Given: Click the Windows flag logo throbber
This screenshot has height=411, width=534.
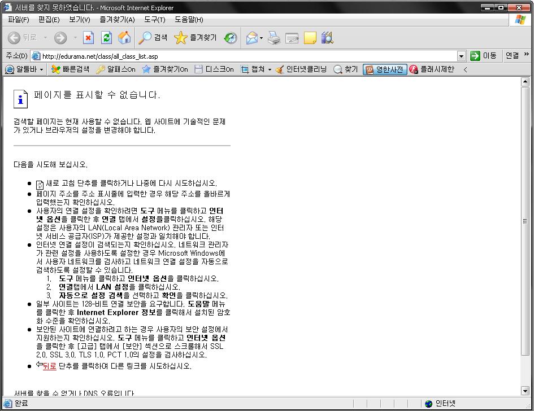Looking at the screenshot, I should 520,20.
